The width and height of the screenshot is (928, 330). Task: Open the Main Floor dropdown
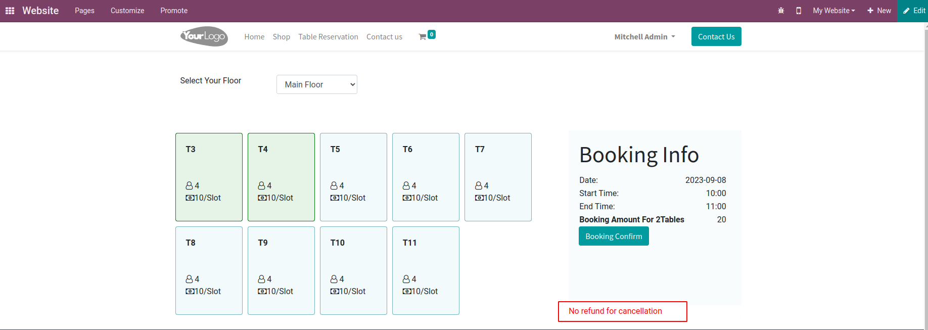(x=317, y=84)
